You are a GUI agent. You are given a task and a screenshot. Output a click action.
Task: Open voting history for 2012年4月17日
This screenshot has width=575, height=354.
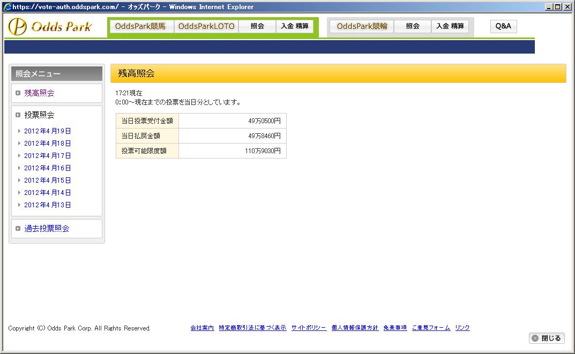click(x=47, y=156)
